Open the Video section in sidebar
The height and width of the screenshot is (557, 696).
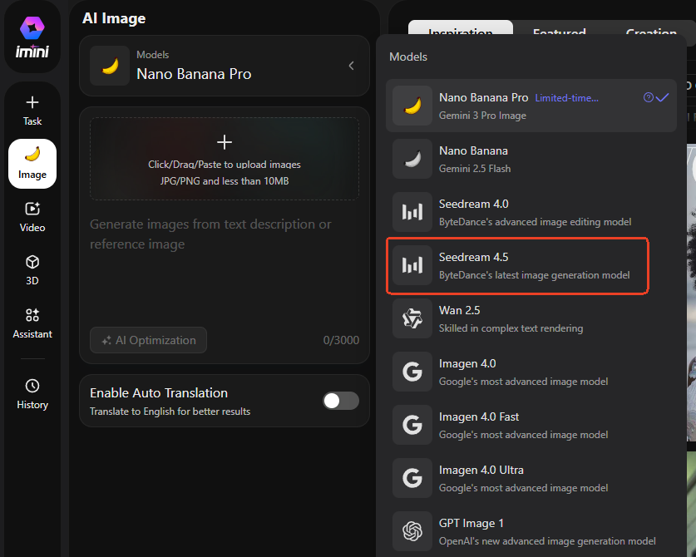32,216
